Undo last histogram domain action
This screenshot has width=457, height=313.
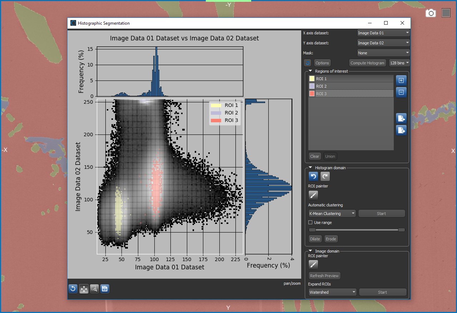click(313, 176)
